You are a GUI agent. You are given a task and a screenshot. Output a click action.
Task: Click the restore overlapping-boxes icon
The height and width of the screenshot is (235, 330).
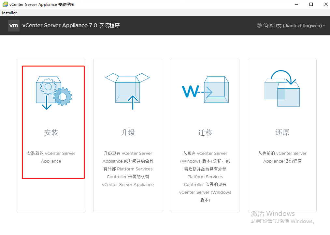(282, 88)
